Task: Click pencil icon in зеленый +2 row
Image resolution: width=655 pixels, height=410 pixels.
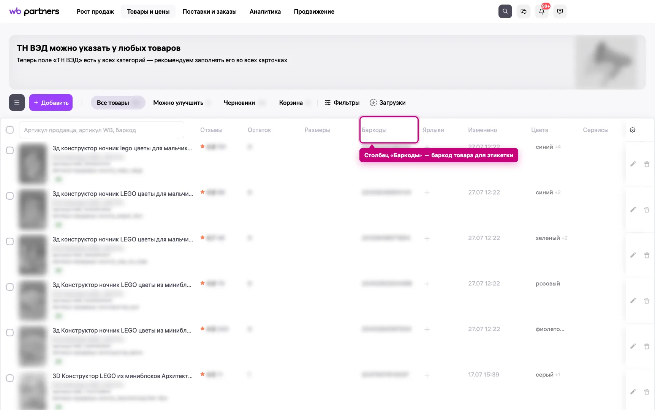Action: click(633, 255)
